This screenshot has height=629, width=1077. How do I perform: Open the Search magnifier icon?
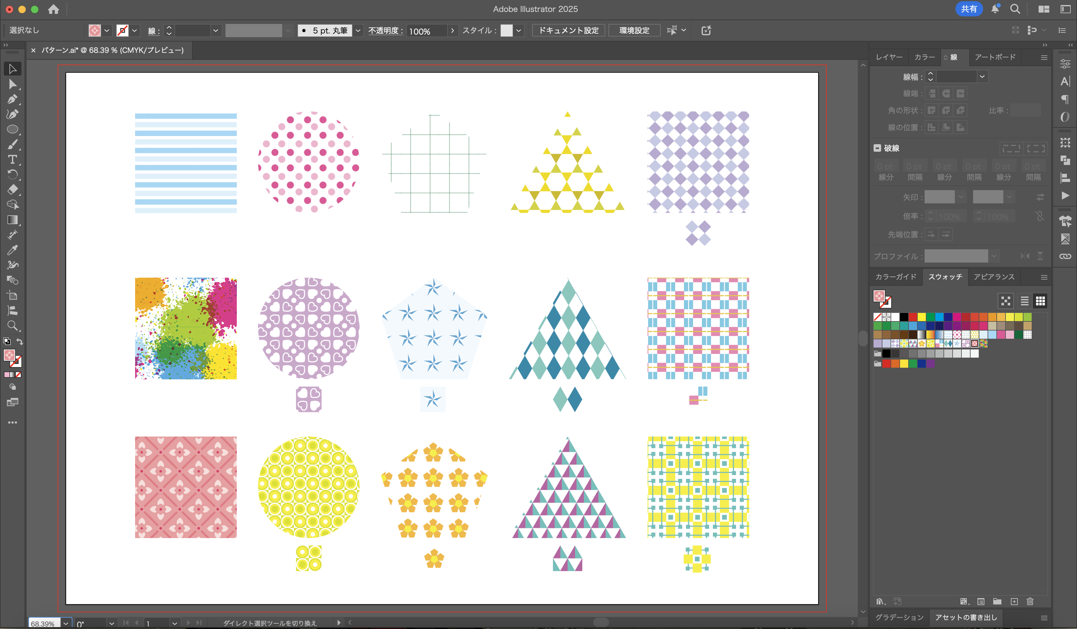[1015, 9]
